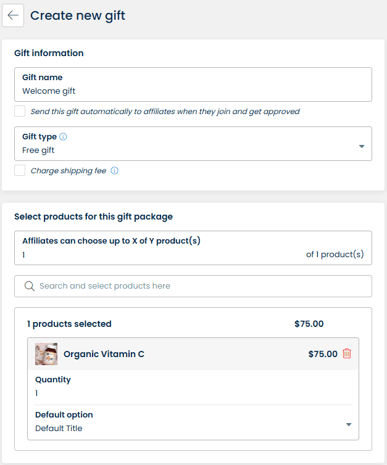This screenshot has width=387, height=465.
Task: Click the 1 products selected label
Action: tap(69, 324)
